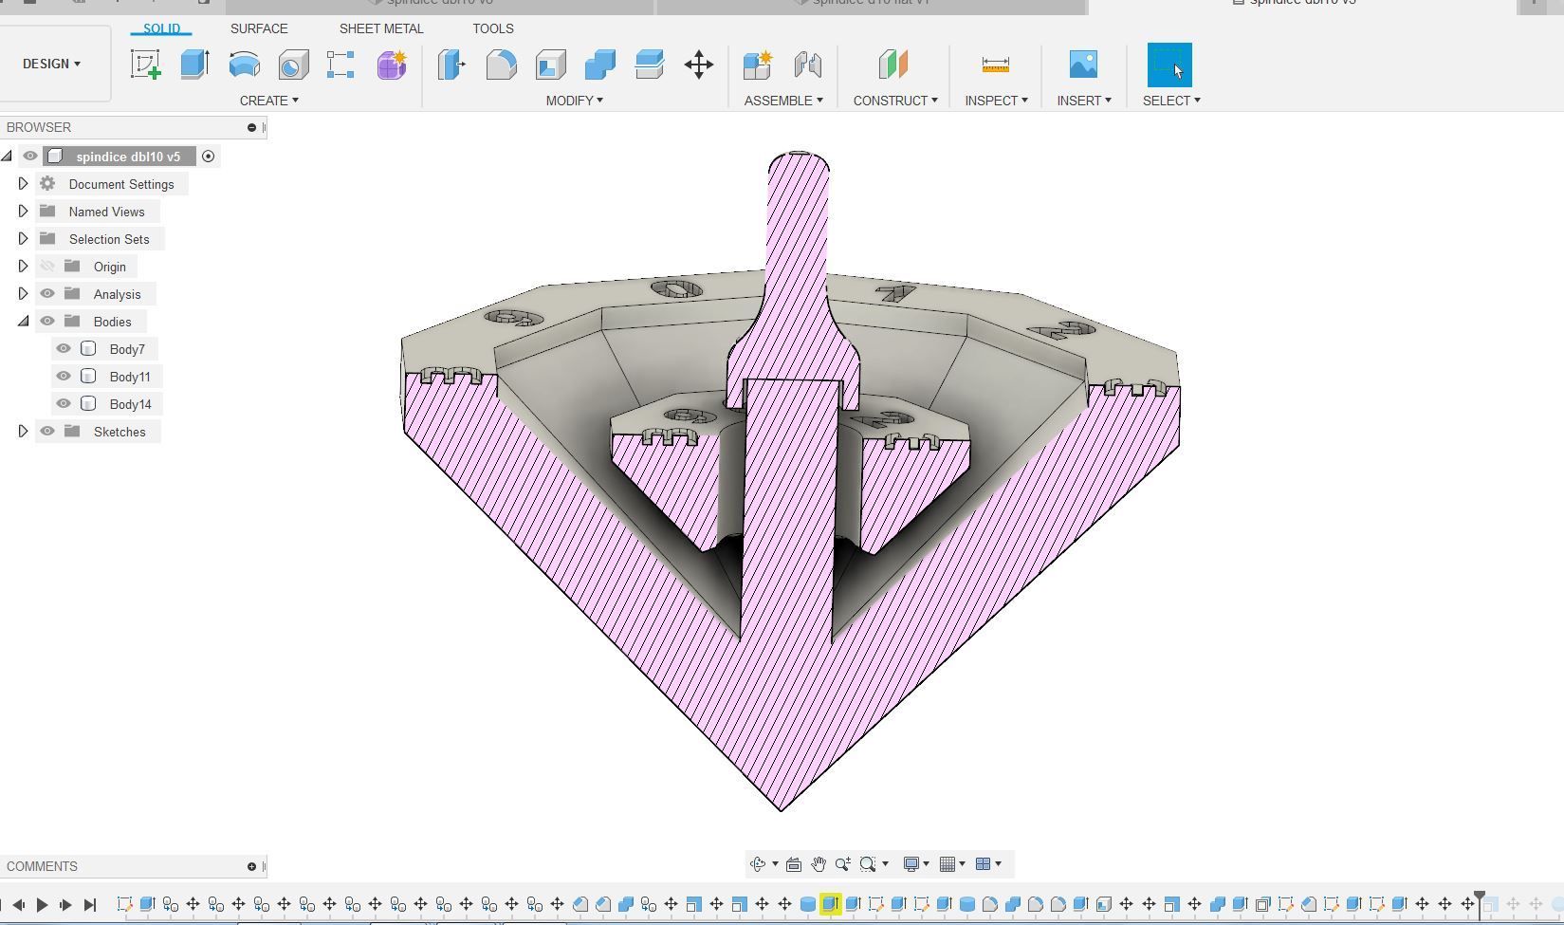Toggle visibility of spindice dbl10 v5 root
The image size is (1564, 925).
[30, 157]
